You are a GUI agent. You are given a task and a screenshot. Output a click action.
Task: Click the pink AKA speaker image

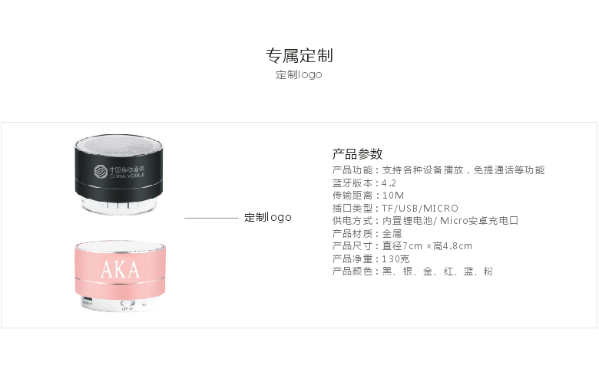pyautogui.click(x=121, y=276)
